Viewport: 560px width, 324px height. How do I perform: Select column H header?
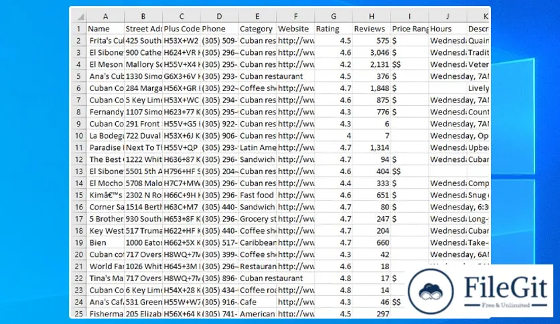371,17
